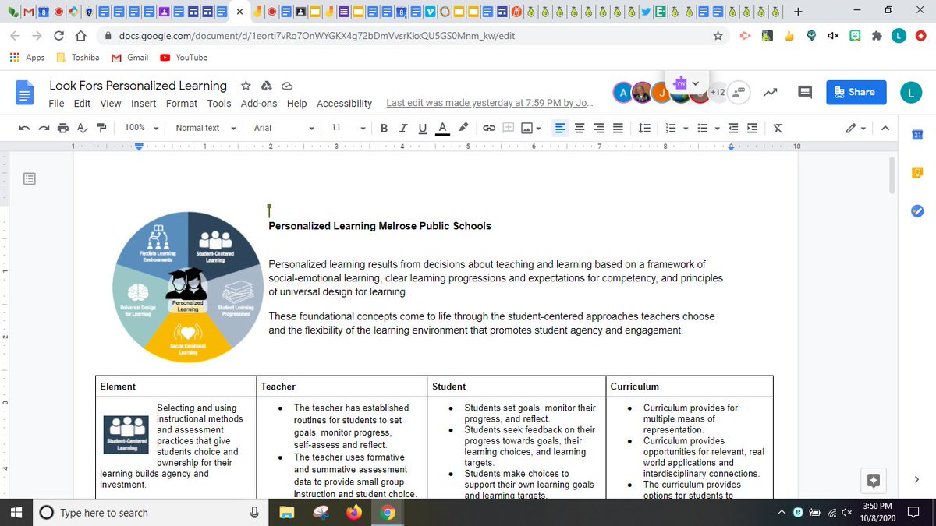Click the Explore button at bottom right
Viewport: 936px width, 526px height.
click(874, 481)
